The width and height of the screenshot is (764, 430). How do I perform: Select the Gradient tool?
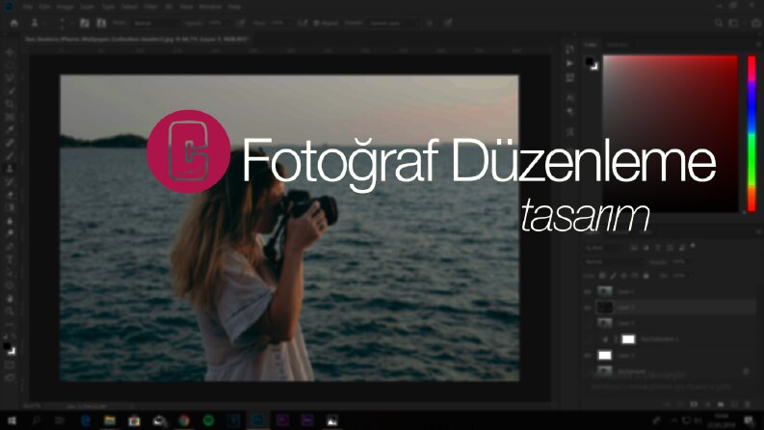click(10, 208)
